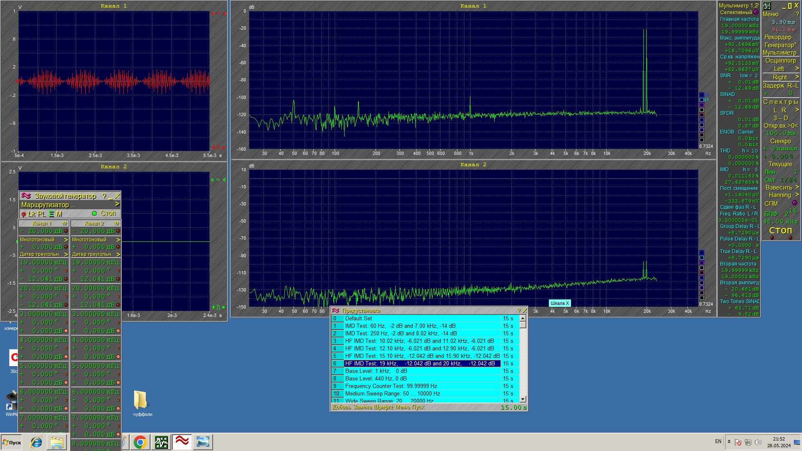The image size is (802, 451).
Task: Click the question mark beside Меню
Action: point(797,14)
